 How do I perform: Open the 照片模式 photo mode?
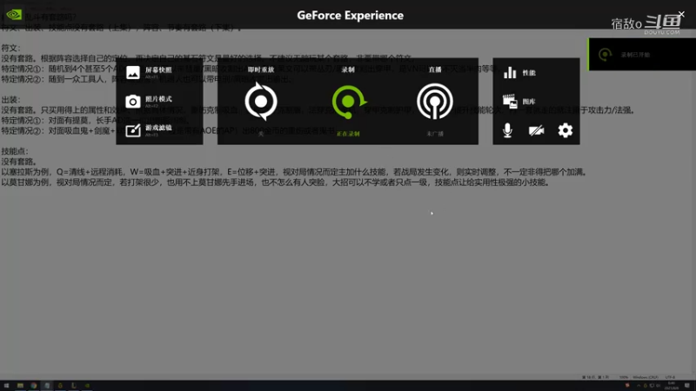(149, 102)
